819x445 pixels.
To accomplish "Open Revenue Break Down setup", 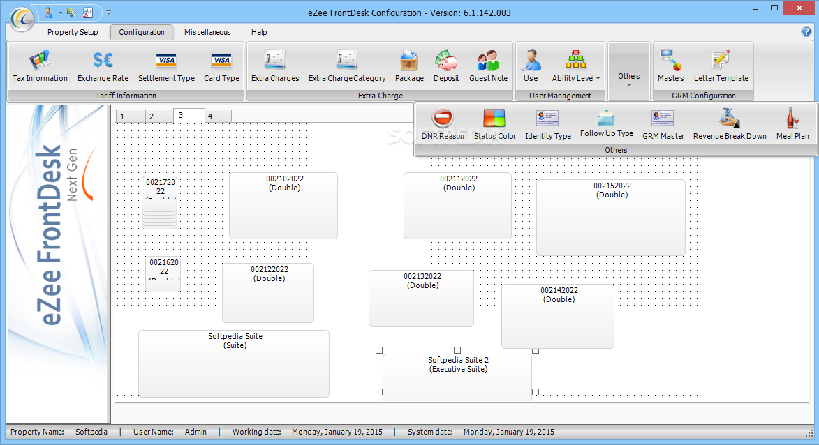I will [x=730, y=124].
